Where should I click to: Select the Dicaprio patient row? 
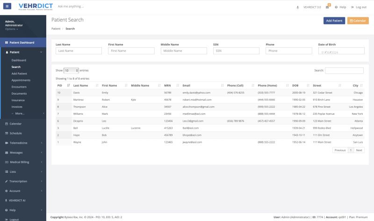pos(210,121)
